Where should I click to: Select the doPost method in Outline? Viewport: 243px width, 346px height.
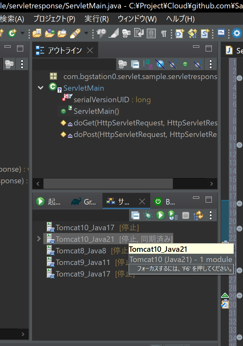[145, 134]
